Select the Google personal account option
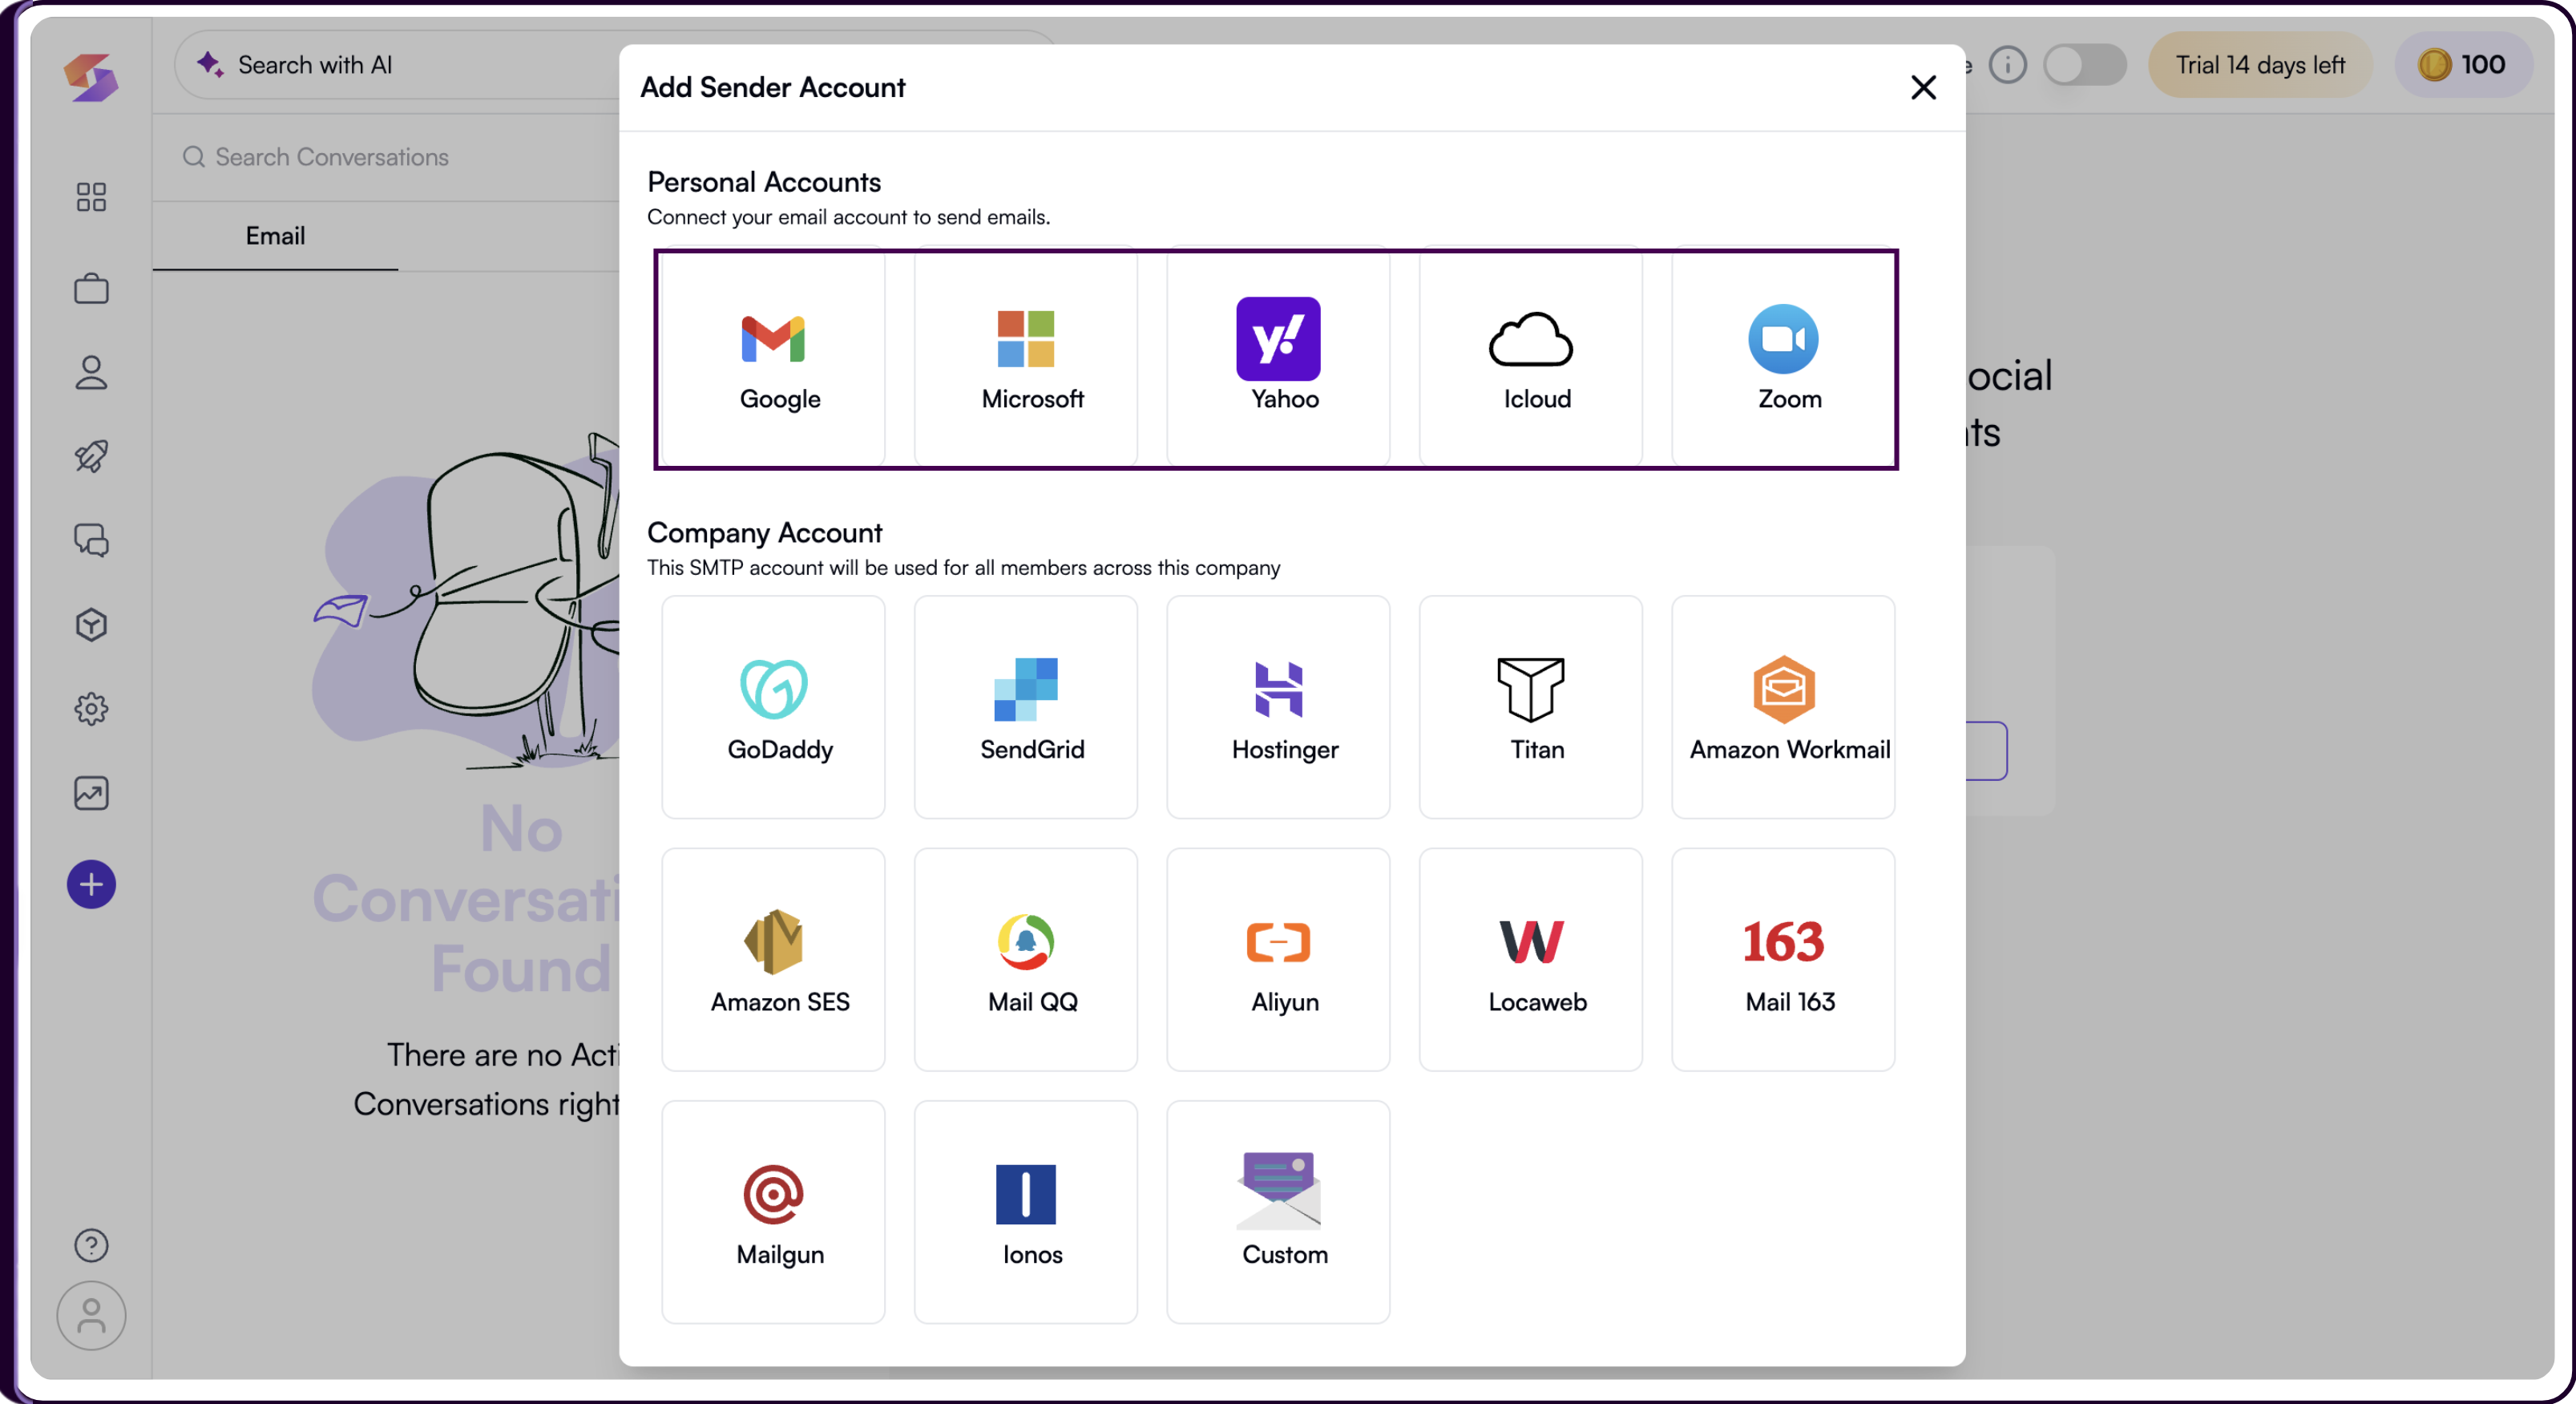 [773, 358]
